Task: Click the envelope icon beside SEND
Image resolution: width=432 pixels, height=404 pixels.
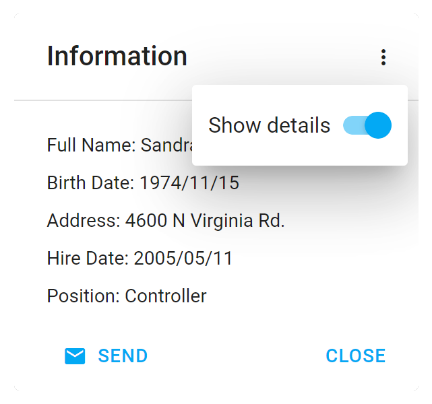Action: 75,356
